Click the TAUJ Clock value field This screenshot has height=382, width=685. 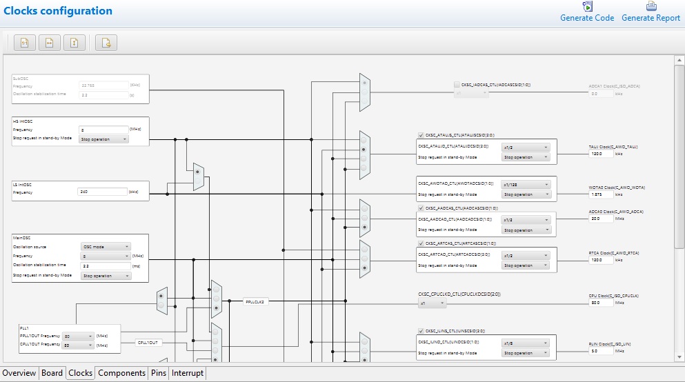coord(601,154)
